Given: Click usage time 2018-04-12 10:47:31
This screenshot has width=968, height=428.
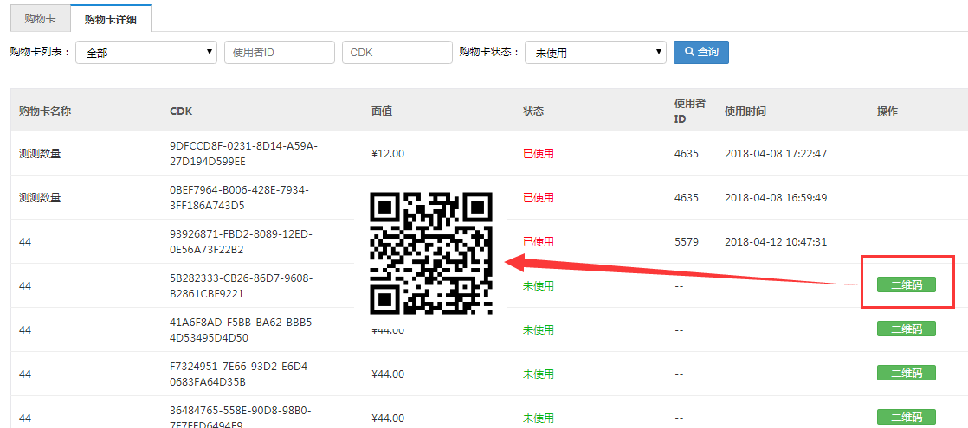Looking at the screenshot, I should pos(776,242).
